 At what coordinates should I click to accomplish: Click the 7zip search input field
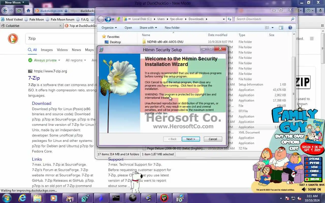pos(61,39)
